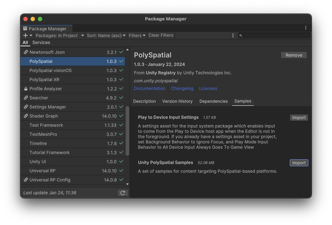
Task: Click the green checkmark next to Timeline
Action: [120, 143]
